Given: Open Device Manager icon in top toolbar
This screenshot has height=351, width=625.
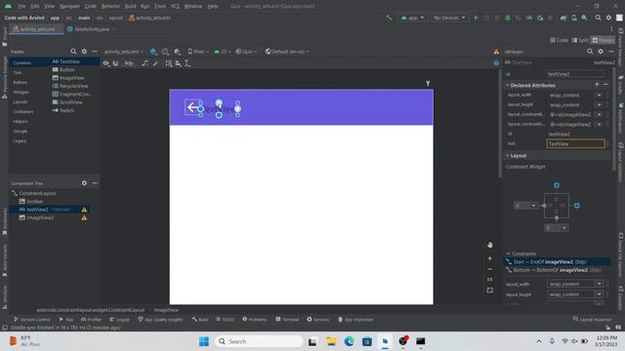Looking at the screenshot, I should pyautogui.click(x=574, y=18).
